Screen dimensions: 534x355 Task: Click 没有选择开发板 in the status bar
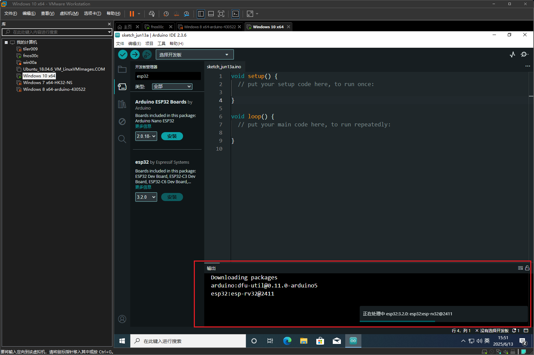click(492, 330)
